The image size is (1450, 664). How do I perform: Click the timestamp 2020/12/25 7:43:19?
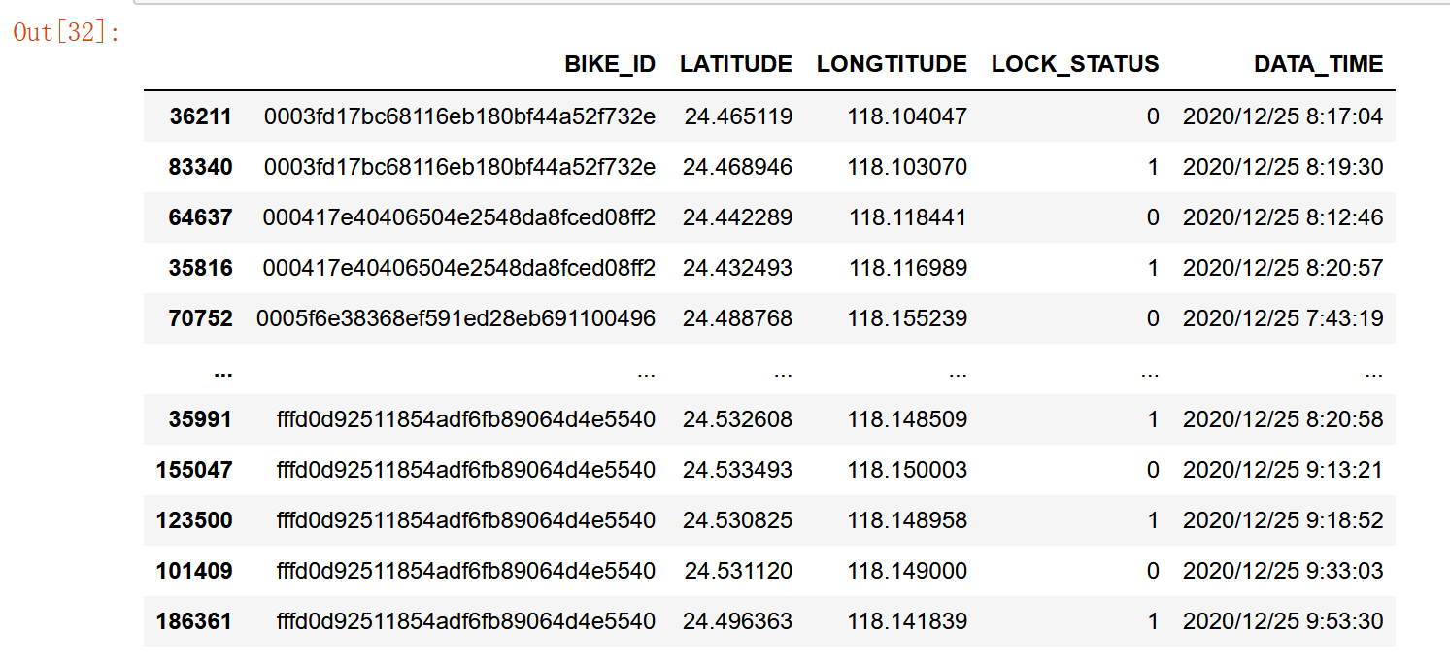point(1283,318)
